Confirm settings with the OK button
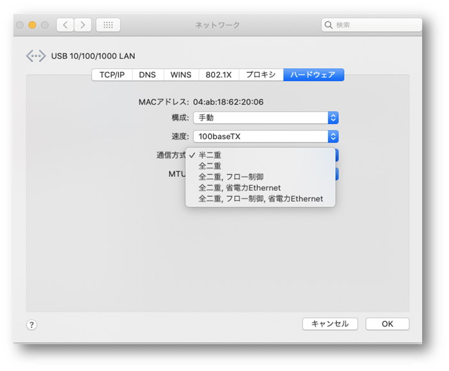Image resolution: width=449 pixels, height=371 pixels. tap(387, 324)
